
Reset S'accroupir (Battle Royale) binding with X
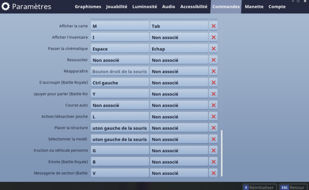(x=214, y=83)
